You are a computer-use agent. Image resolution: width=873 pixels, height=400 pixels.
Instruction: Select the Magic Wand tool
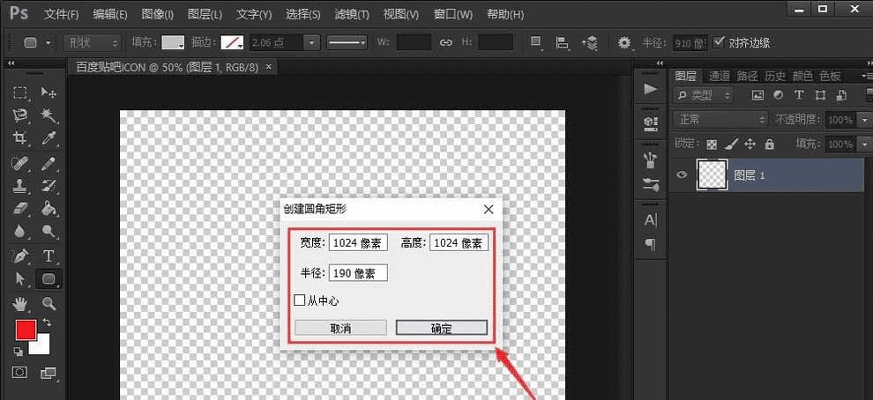pos(49,115)
